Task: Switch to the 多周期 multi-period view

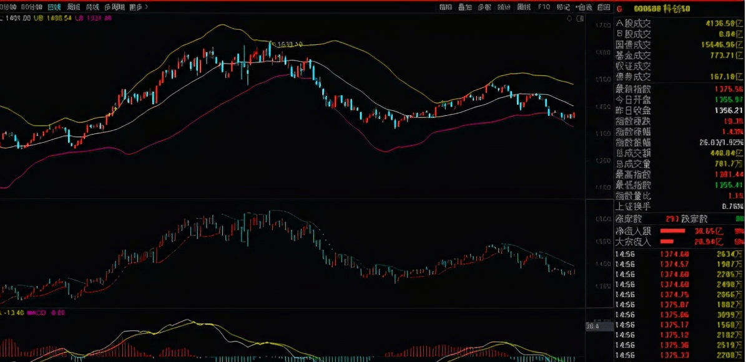Action: click(114, 7)
